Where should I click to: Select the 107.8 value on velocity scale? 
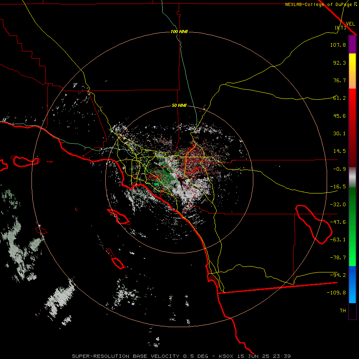coord(338,45)
